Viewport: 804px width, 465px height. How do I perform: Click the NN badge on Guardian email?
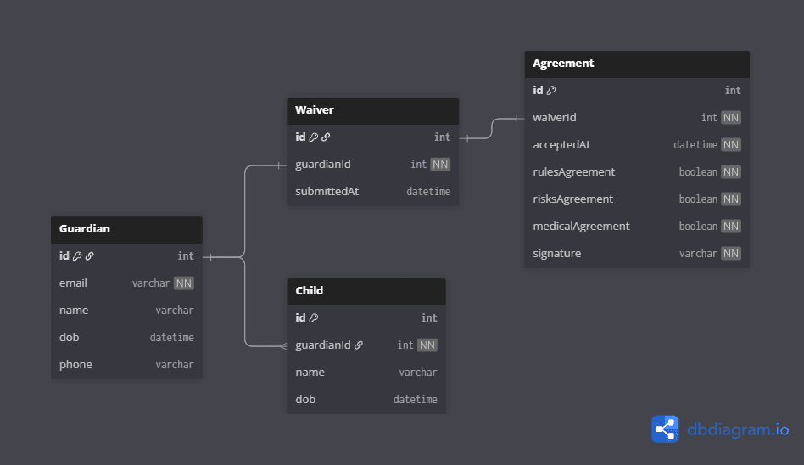click(x=184, y=283)
